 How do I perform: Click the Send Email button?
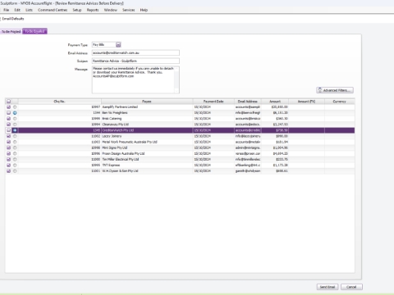coord(328,287)
